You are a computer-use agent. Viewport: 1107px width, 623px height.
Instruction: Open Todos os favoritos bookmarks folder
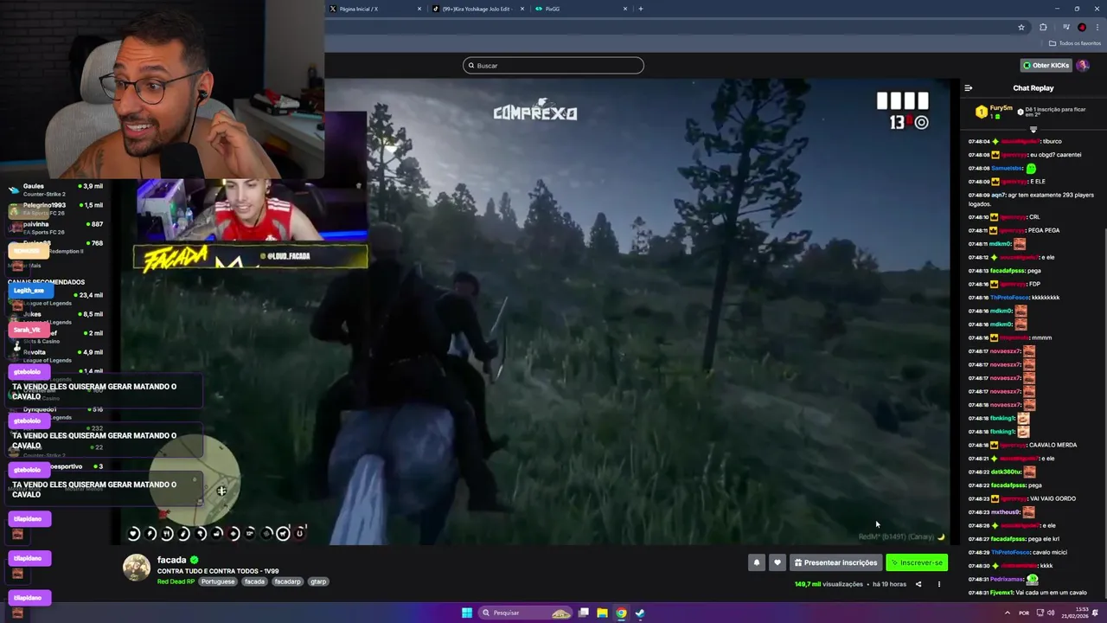1075,43
